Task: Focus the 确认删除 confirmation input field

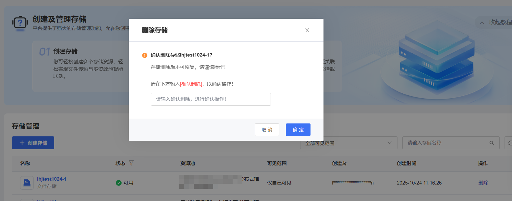Action: [x=211, y=99]
